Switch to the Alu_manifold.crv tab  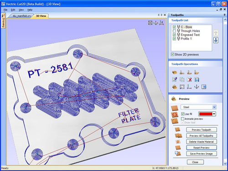tap(22, 16)
